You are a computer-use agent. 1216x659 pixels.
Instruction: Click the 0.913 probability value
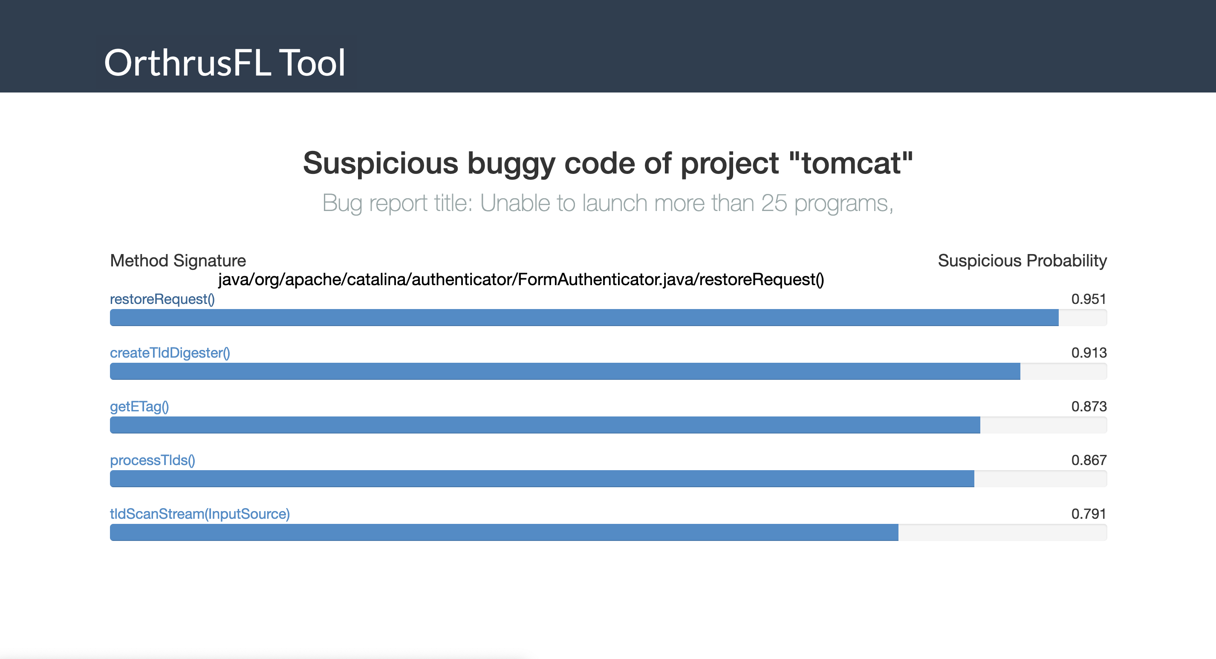[x=1089, y=353]
